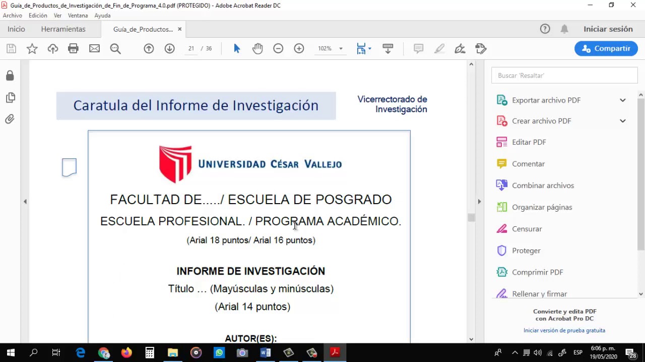The height and width of the screenshot is (362, 645).
Task: Show hidden system tray icons
Action: (x=514, y=352)
